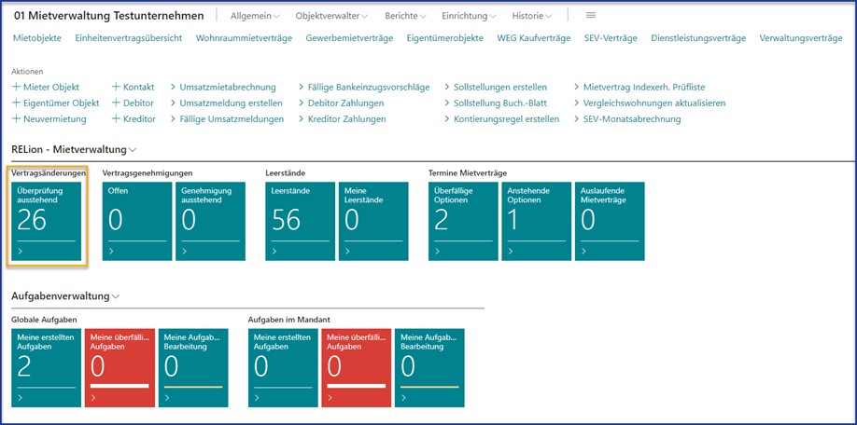This screenshot has width=857, height=425.
Task: Click the arrow icon before SEV-Monatsabrechnung
Action: coord(575,119)
